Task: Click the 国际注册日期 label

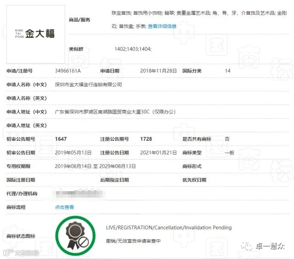Action: click(x=21, y=180)
